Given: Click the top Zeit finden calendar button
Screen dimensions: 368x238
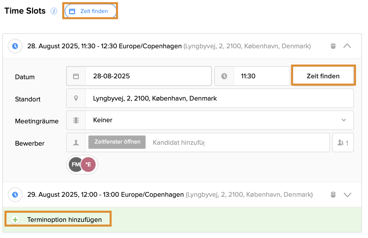Looking at the screenshot, I should 90,11.
